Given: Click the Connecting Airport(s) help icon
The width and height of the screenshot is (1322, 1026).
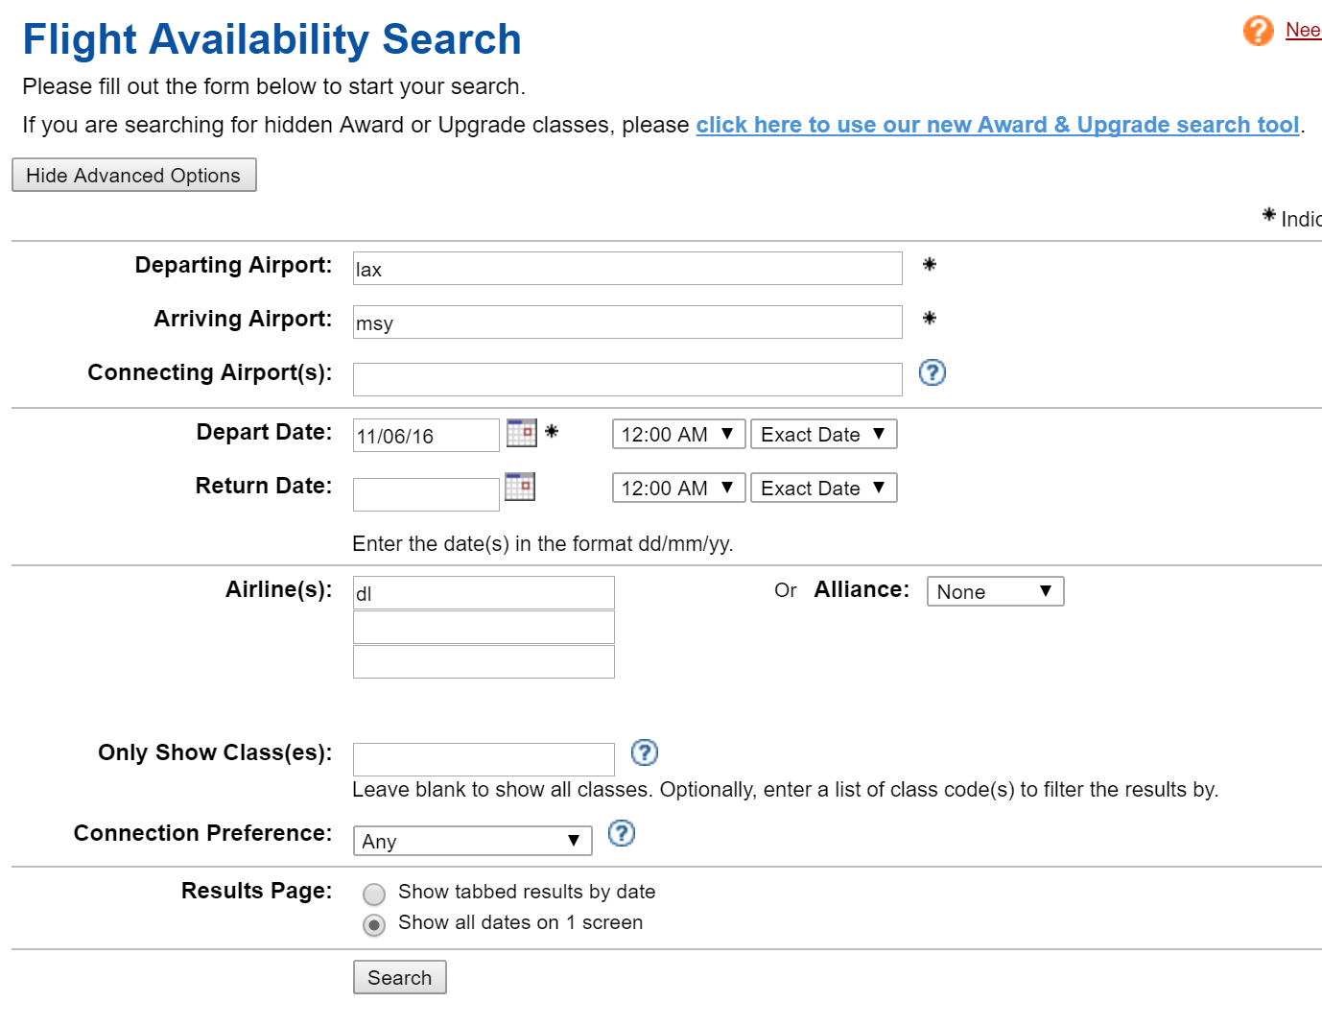Looking at the screenshot, I should point(932,372).
